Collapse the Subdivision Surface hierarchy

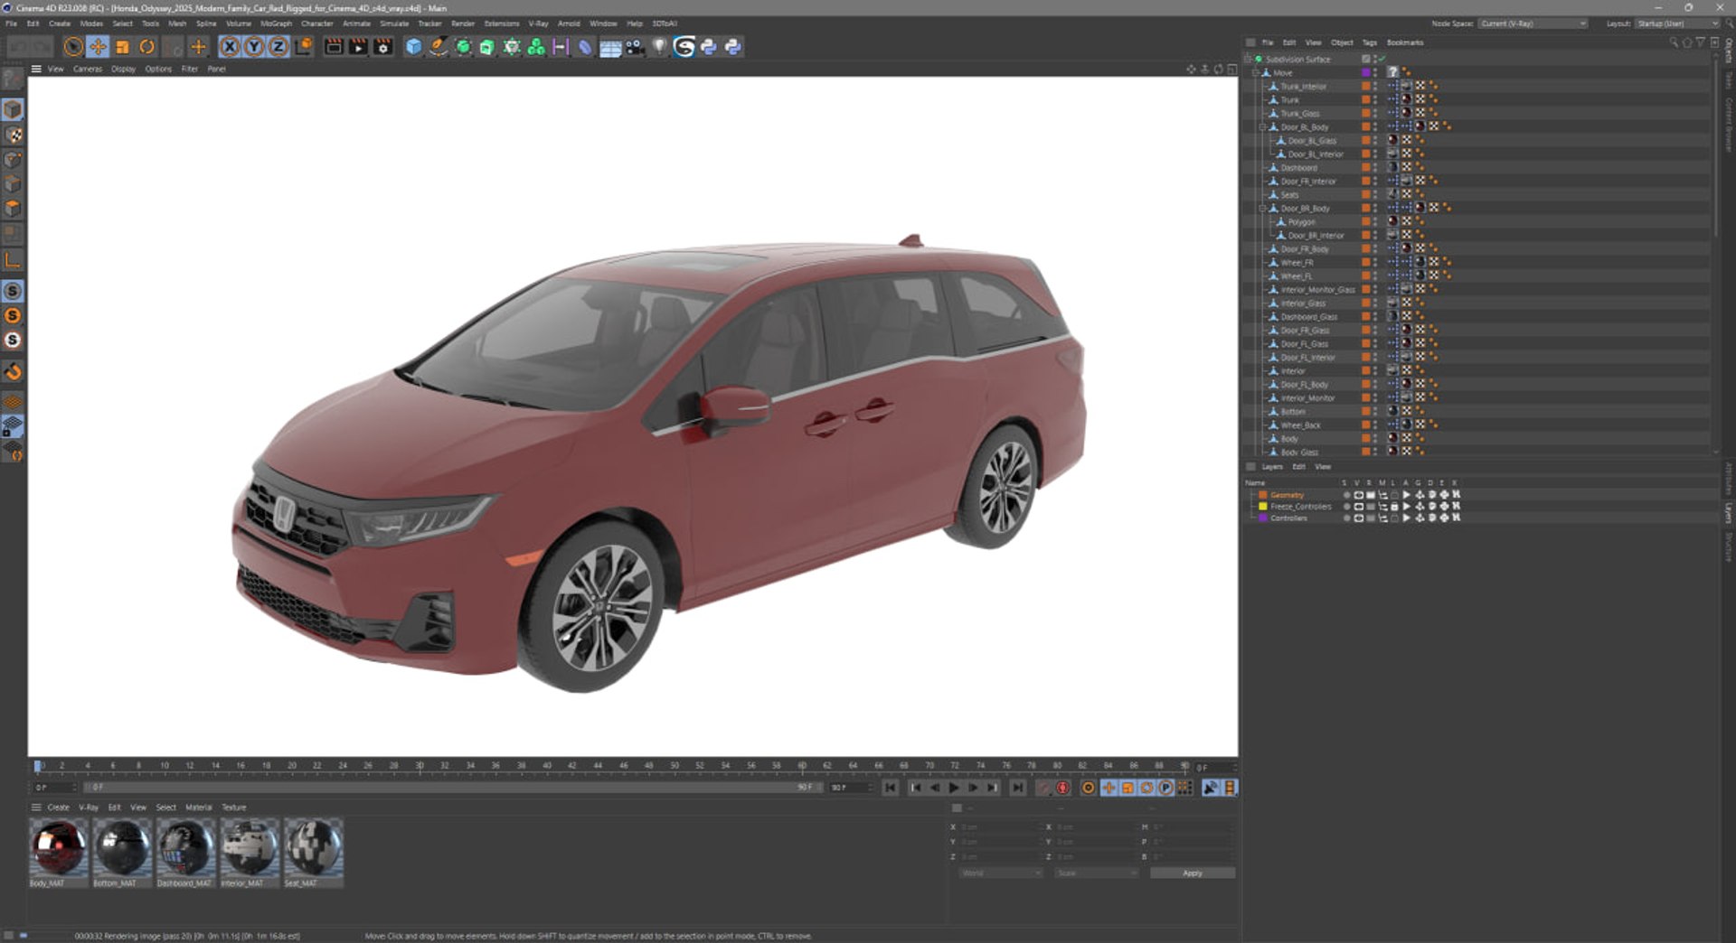click(1249, 60)
